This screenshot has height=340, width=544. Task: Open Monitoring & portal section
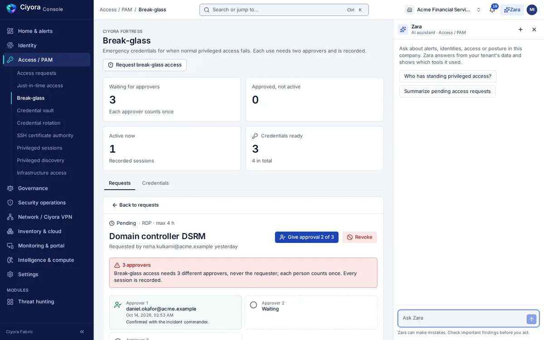pyautogui.click(x=47, y=246)
